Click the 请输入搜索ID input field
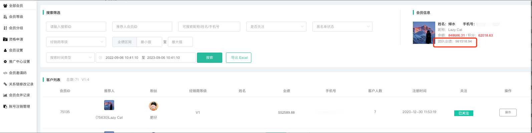This screenshot has height=133, width=532. (x=76, y=27)
